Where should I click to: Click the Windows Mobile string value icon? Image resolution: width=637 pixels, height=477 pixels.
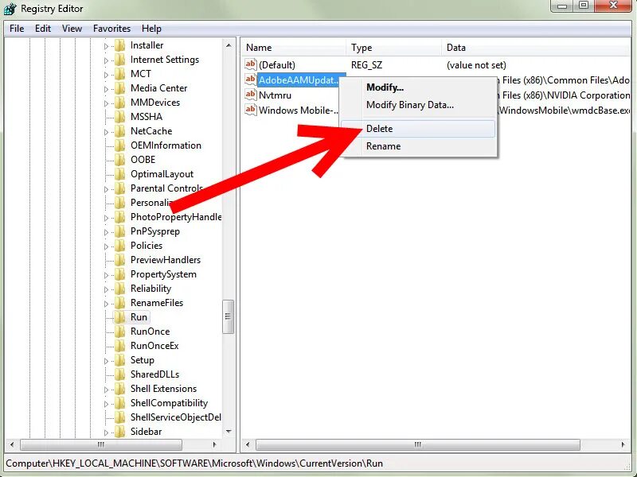[250, 110]
